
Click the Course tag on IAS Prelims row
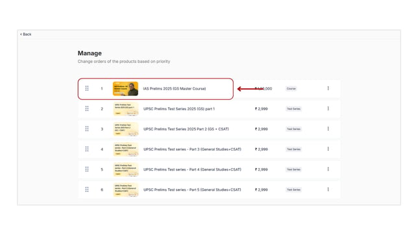point(291,88)
